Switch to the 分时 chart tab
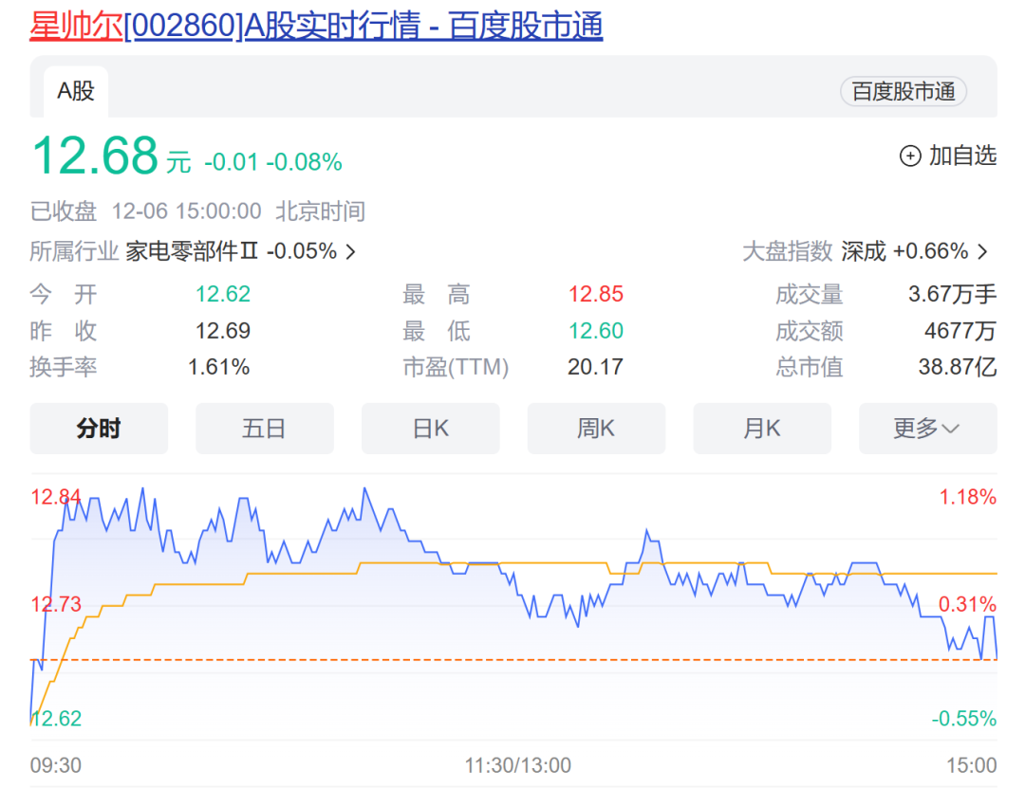This screenshot has height=788, width=1025. point(99,429)
